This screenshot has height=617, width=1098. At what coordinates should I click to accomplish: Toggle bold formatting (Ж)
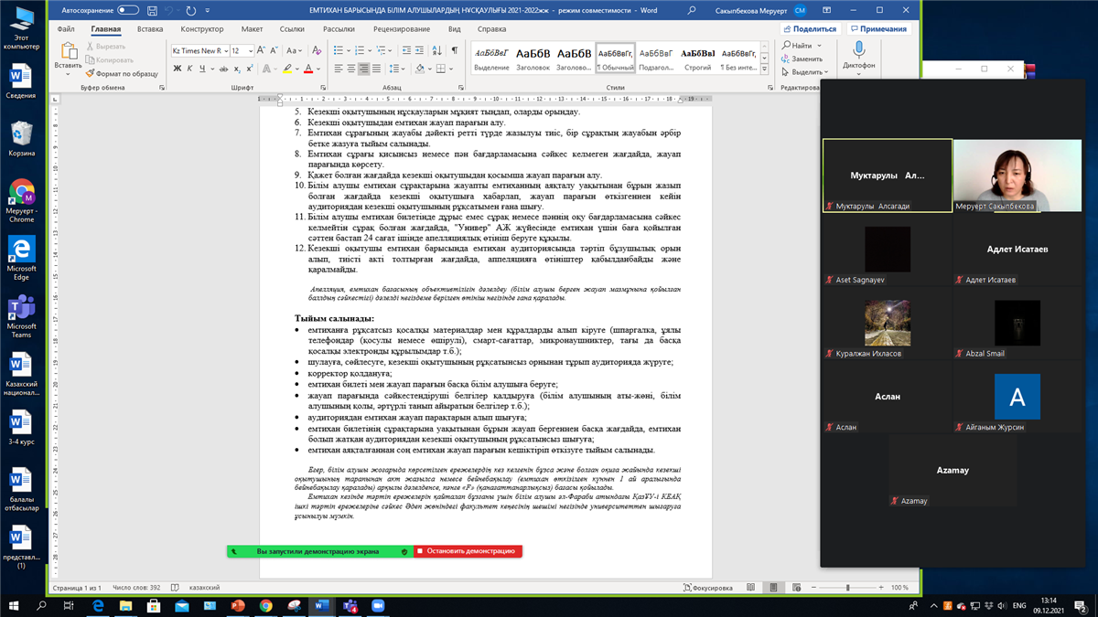pyautogui.click(x=177, y=69)
